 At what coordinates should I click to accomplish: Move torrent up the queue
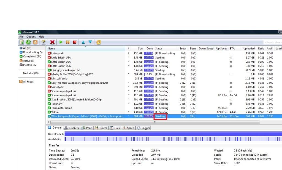pos(83,42)
